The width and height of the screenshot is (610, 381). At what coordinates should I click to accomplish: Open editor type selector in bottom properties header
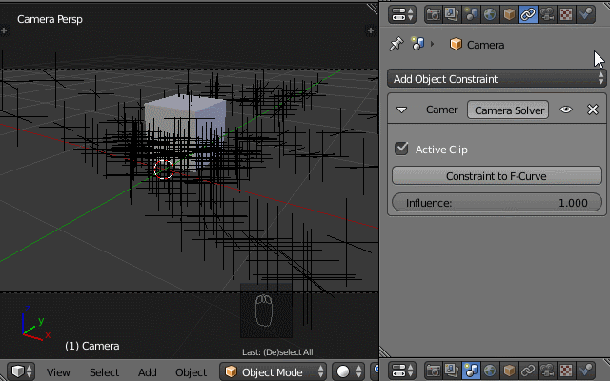pos(402,371)
